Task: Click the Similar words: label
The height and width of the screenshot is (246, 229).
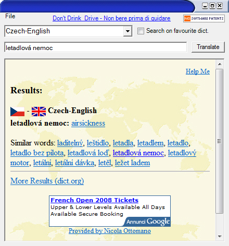Action: pyautogui.click(x=33, y=143)
